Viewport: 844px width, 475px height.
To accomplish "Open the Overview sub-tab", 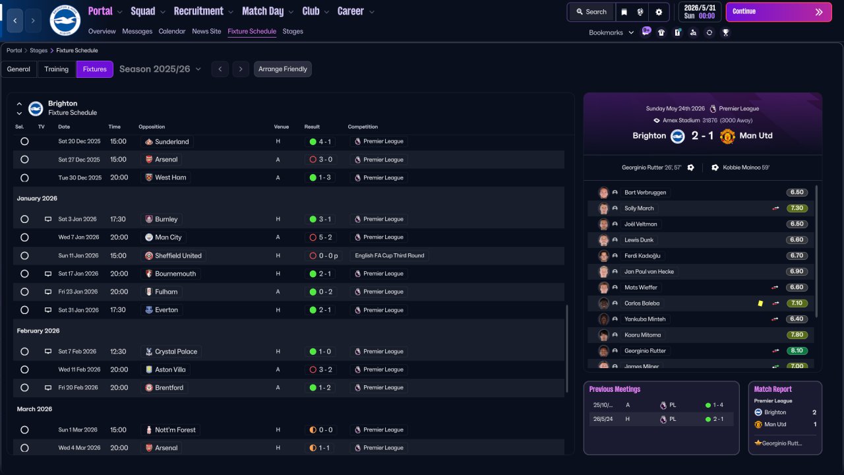I will (102, 32).
